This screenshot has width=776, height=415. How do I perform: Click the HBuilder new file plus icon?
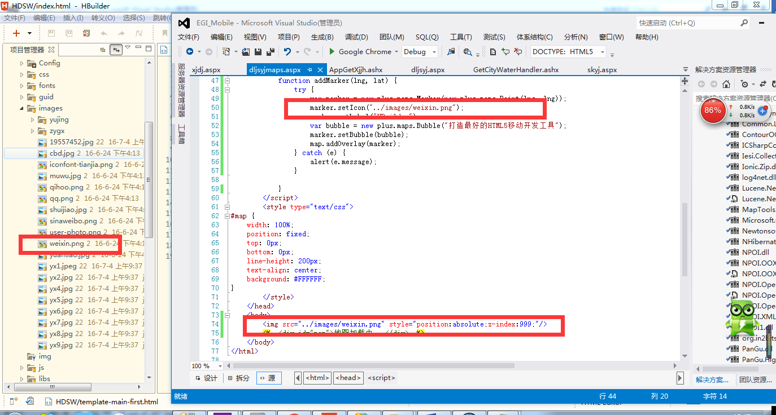pyautogui.click(x=16, y=33)
